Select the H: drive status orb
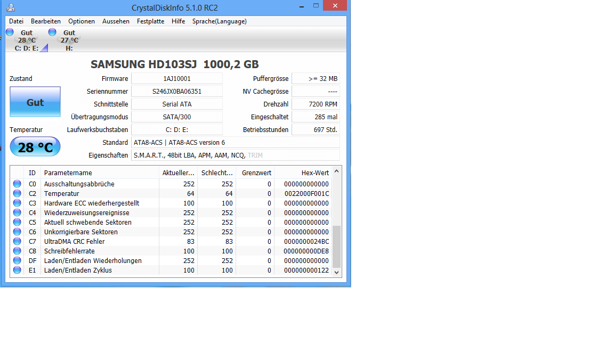 coord(52,32)
